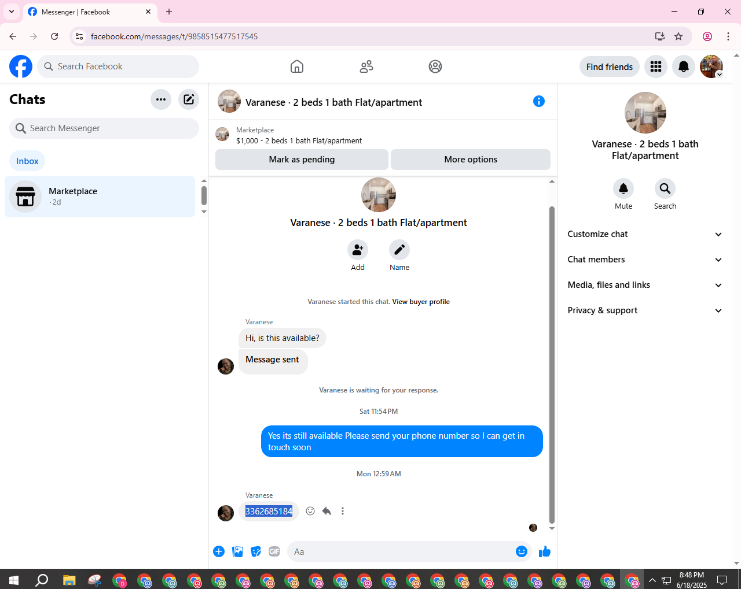The image size is (741, 589).
Task: Open View buyer profile link
Action: (421, 302)
